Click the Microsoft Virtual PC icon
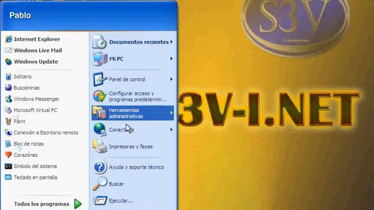The height and width of the screenshot is (210, 374). [x=9, y=110]
